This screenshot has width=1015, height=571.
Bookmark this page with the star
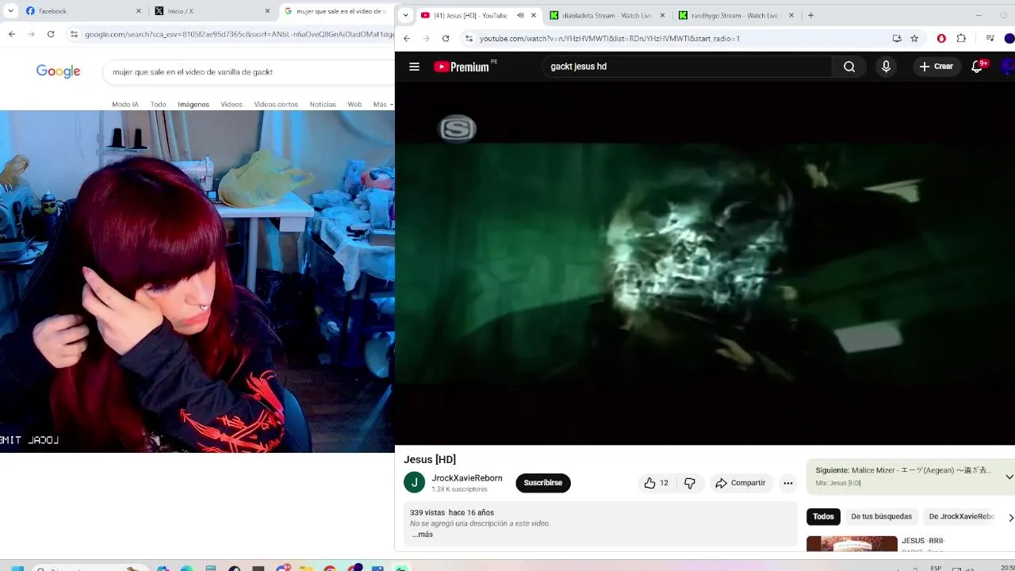[914, 38]
